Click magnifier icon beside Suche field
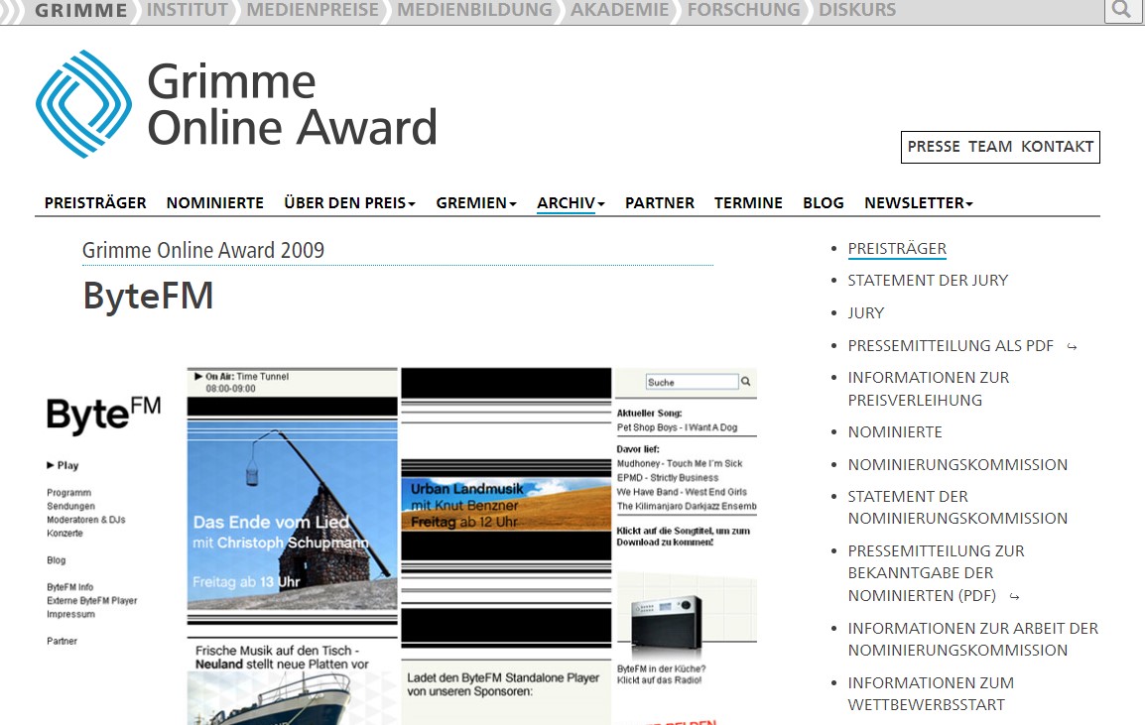This screenshot has height=725, width=1145. coord(745,381)
